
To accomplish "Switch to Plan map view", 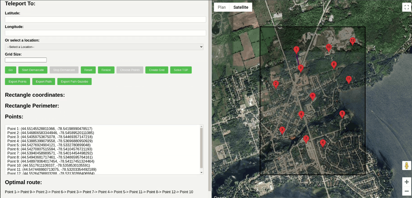I will [222, 7].
